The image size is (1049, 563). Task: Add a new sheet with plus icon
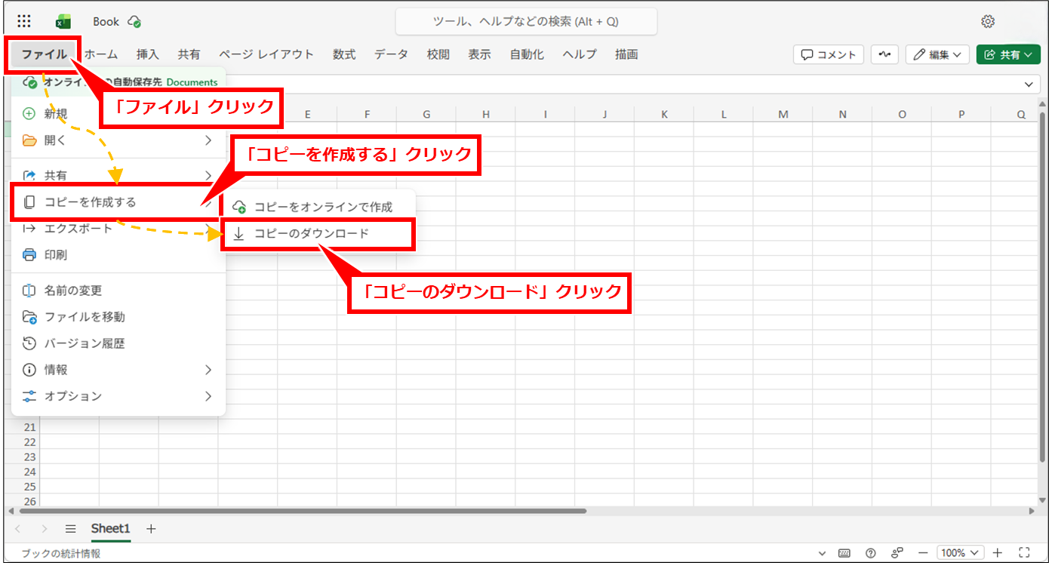(151, 529)
